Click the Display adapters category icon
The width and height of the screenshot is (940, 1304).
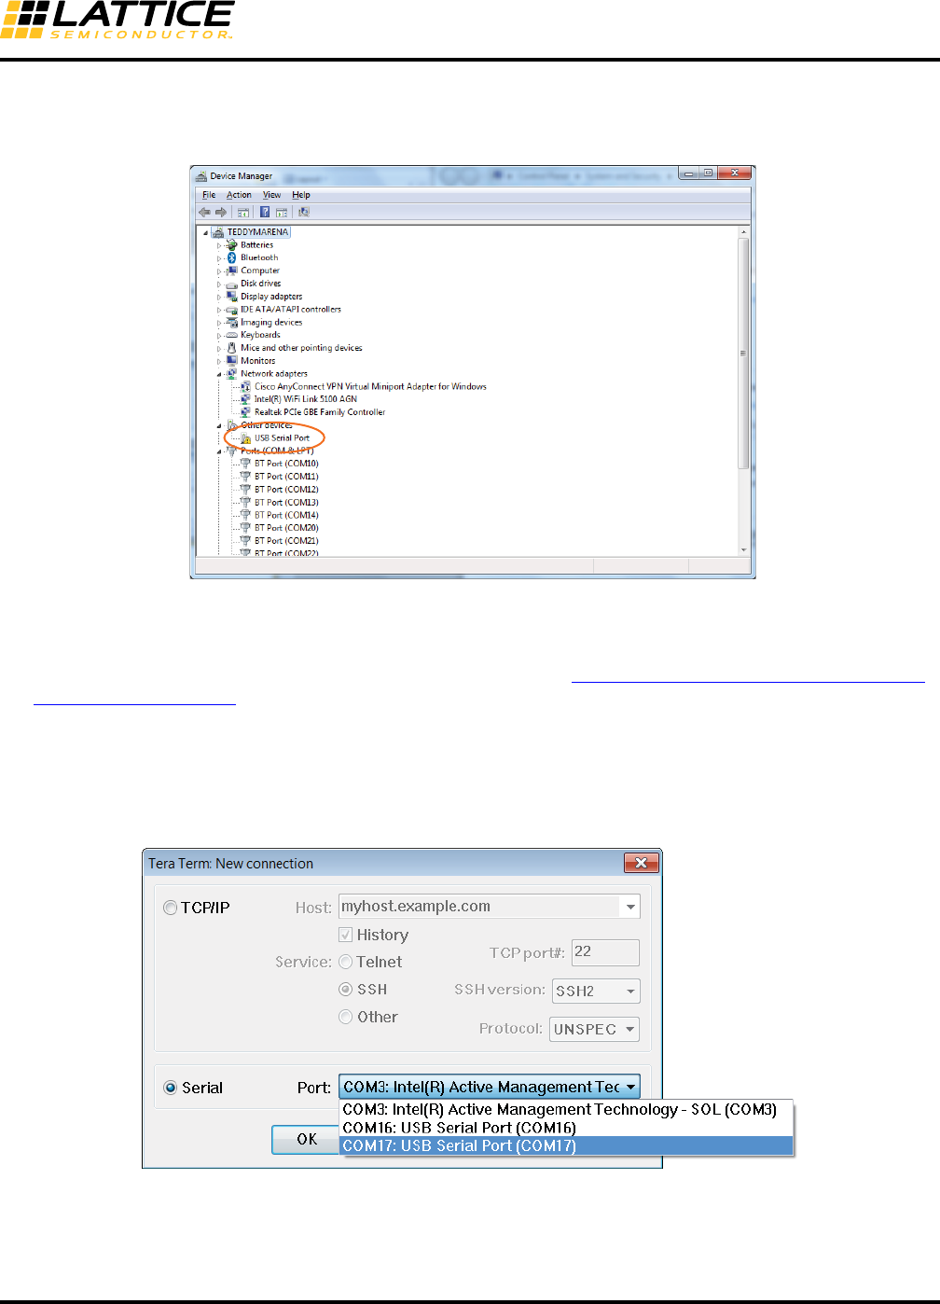(x=232, y=297)
